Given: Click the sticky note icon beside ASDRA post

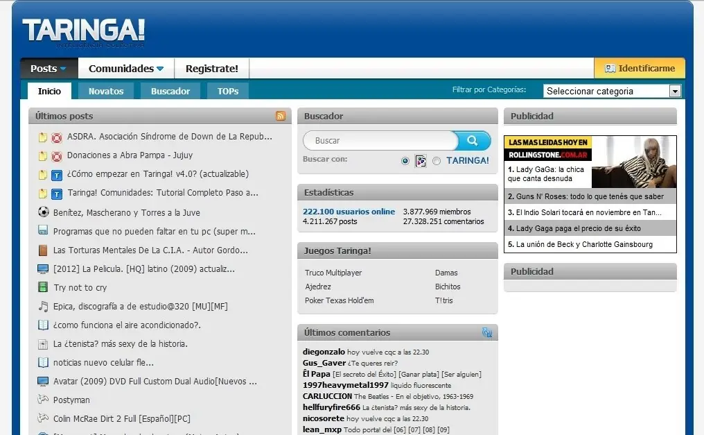Looking at the screenshot, I should 43,137.
